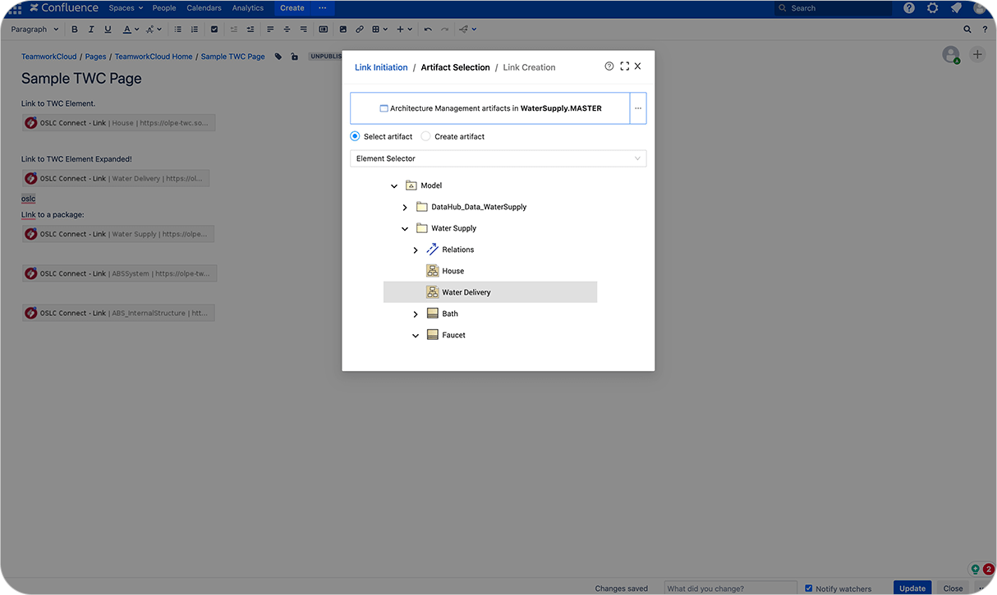Enable the Create artifact option
Image resolution: width=997 pixels, height=595 pixels.
click(x=425, y=136)
